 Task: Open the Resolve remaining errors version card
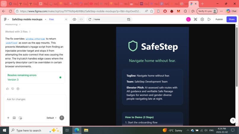click(35, 78)
